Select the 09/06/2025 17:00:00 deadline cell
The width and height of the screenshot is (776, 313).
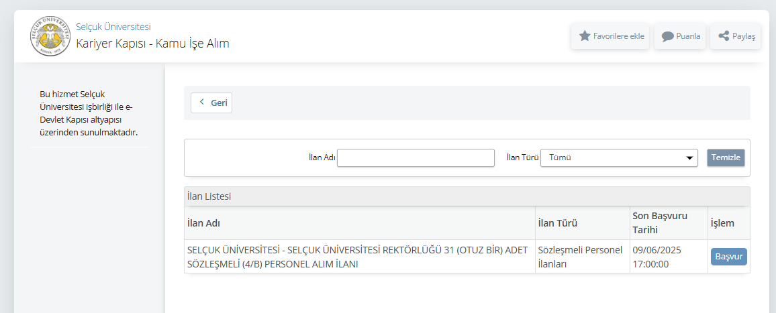pos(668,257)
